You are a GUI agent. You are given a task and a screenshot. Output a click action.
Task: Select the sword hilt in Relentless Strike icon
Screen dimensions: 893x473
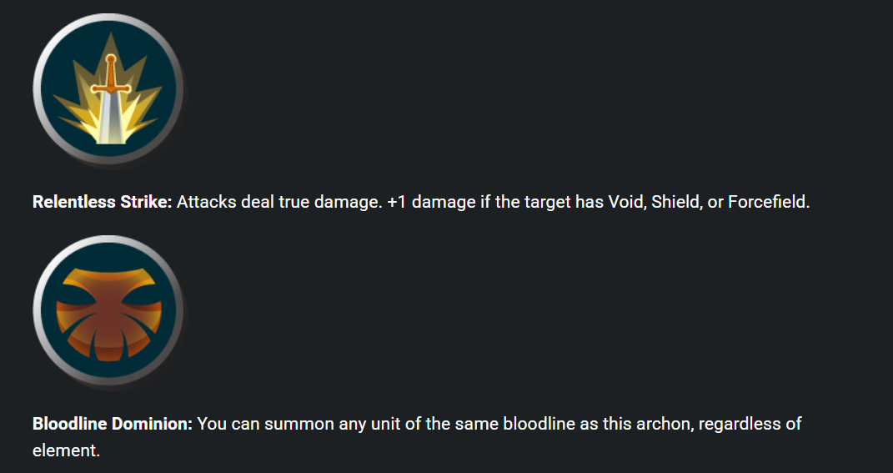coord(111,75)
